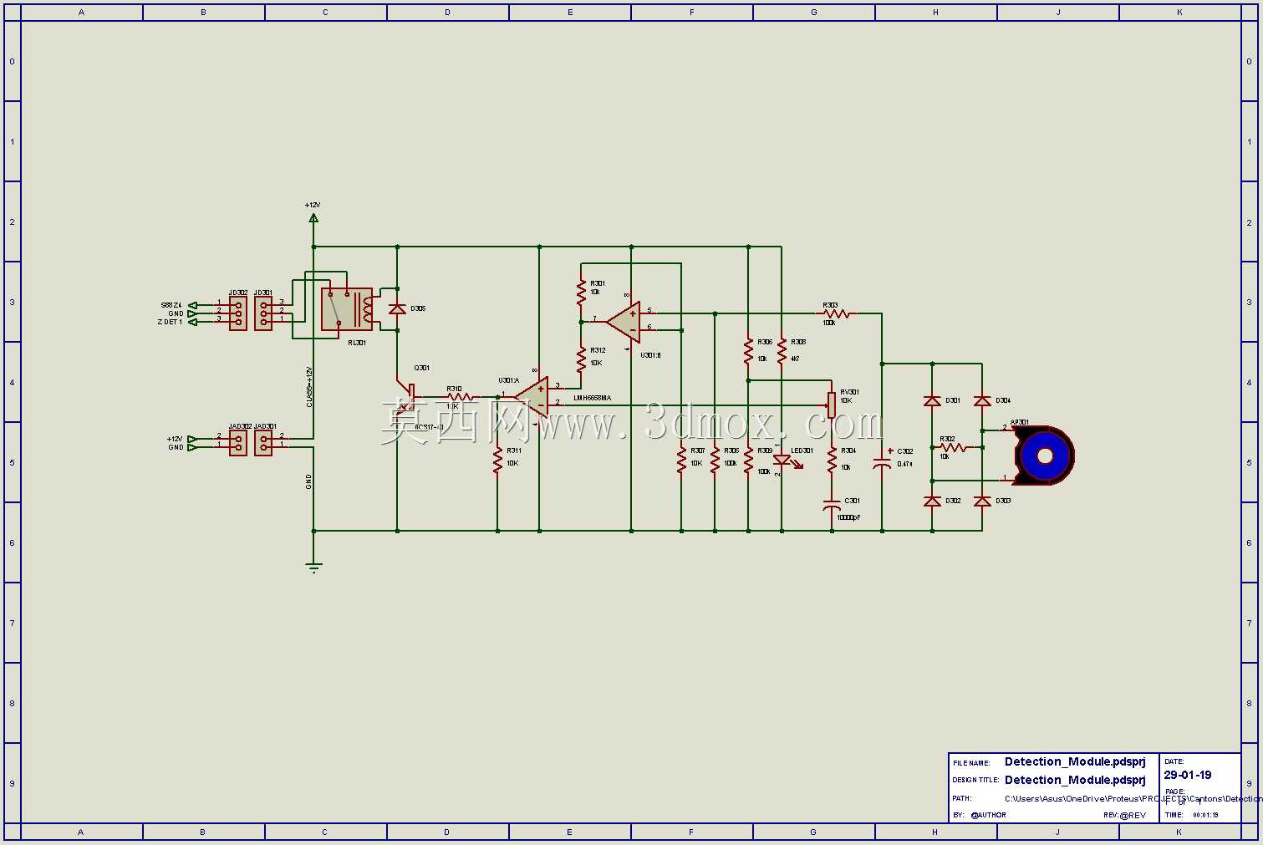Select the +12V power terminal arrow
The height and width of the screenshot is (845, 1263).
click(313, 218)
